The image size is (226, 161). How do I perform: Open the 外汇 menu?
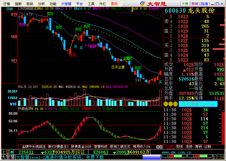103,4
